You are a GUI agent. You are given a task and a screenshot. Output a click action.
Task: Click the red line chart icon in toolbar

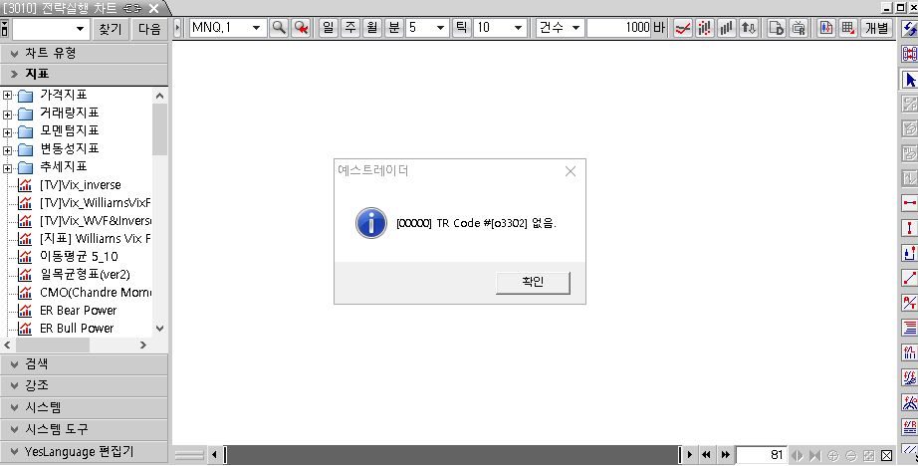point(682,28)
